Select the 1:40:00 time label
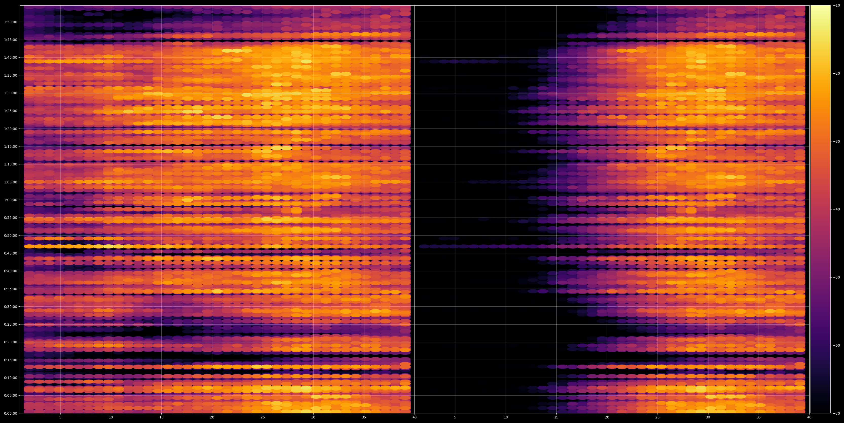Viewport: 844px width, 423px height. coord(10,58)
